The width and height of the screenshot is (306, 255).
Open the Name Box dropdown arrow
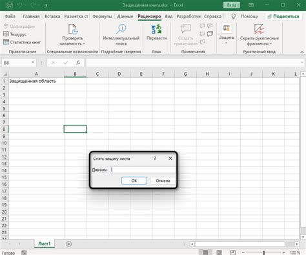click(x=33, y=63)
